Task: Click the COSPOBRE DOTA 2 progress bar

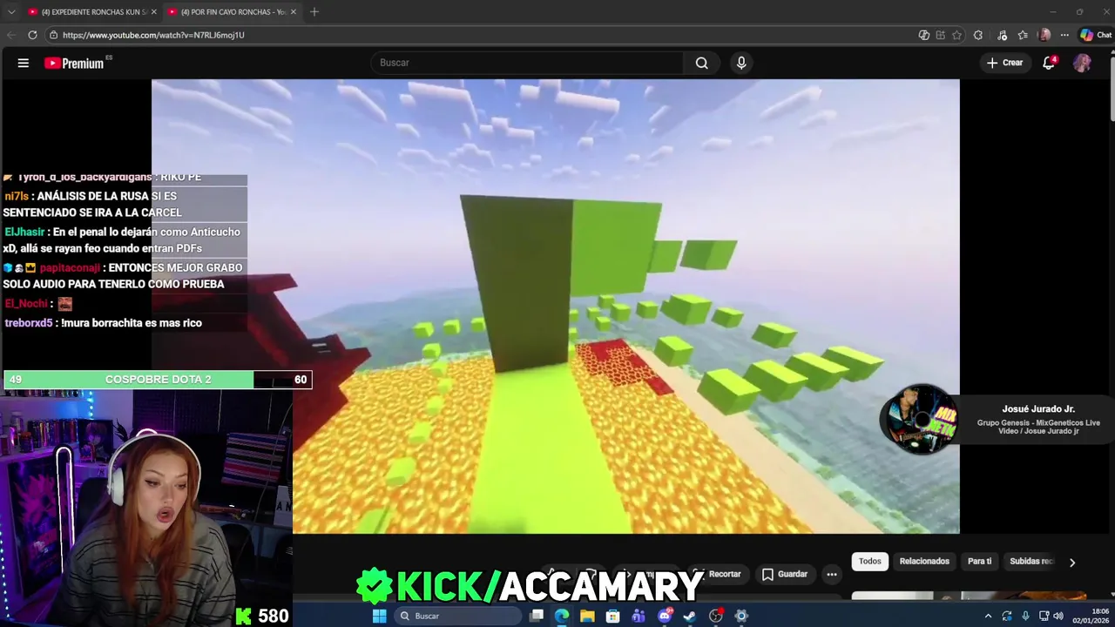Action: [x=158, y=380]
